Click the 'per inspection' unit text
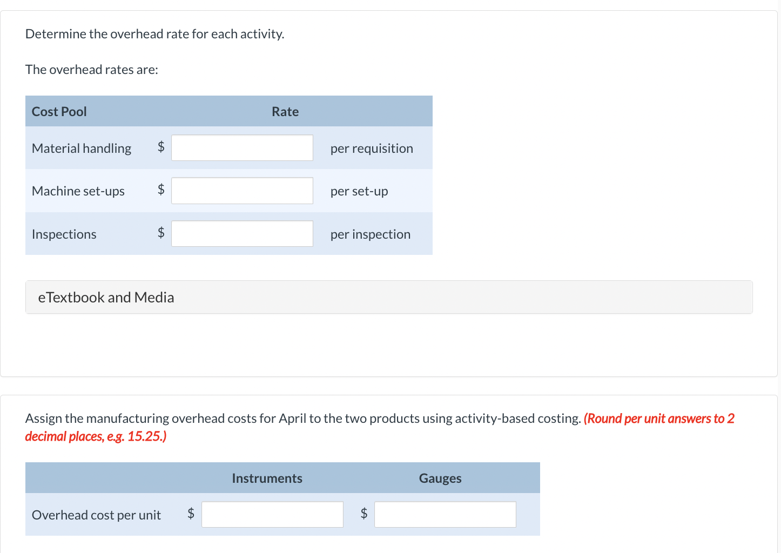 371,234
